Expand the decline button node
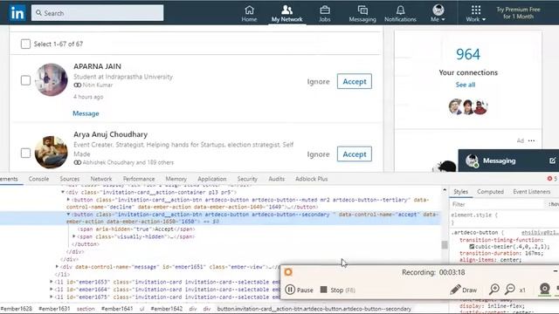The width and height of the screenshot is (559, 314). point(68,200)
